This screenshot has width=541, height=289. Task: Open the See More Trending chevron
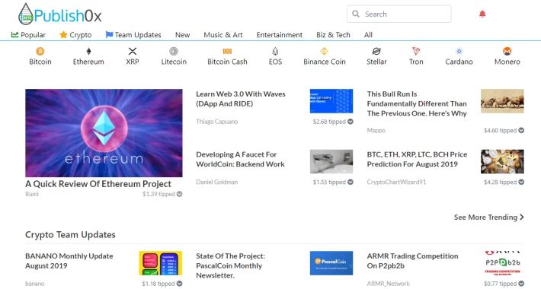[522, 218]
